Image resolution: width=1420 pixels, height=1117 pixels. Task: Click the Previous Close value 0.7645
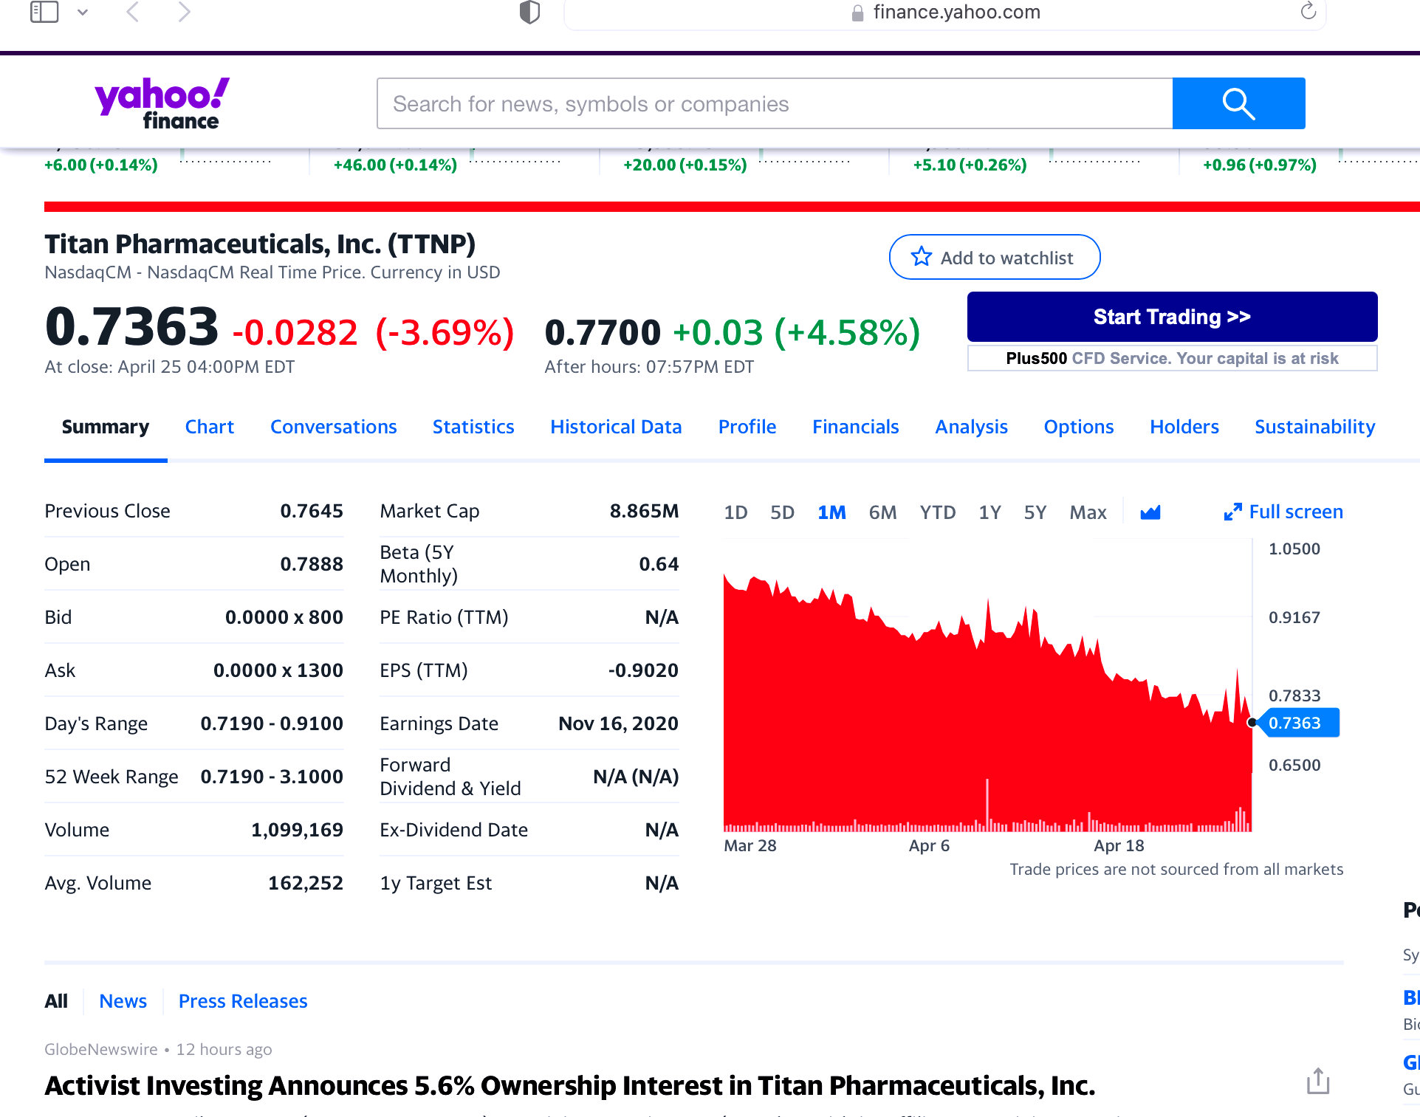(312, 512)
